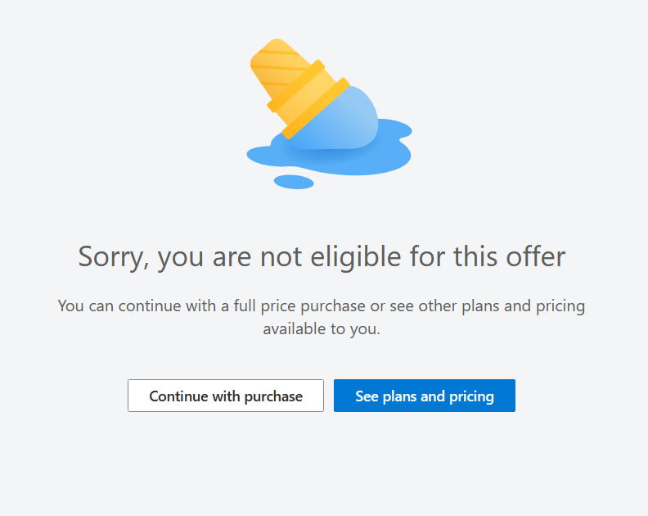Image resolution: width=648 pixels, height=516 pixels.
Task: Open See plans and pricing
Action: (x=425, y=396)
